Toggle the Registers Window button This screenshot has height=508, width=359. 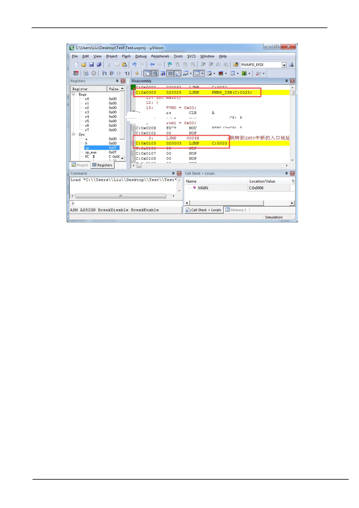click(x=170, y=73)
